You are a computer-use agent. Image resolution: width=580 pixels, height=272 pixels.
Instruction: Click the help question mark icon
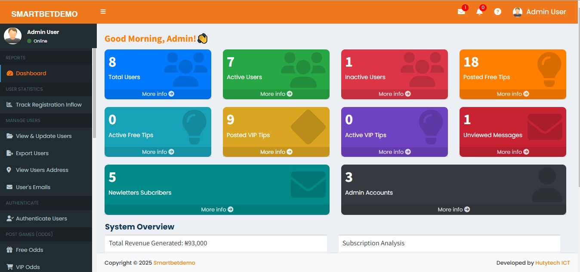click(498, 12)
